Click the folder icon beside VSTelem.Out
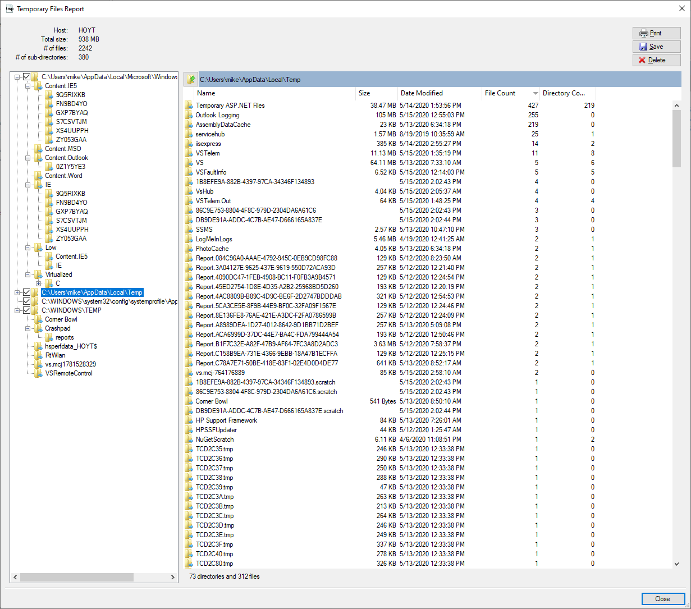 click(189, 201)
